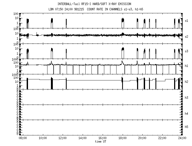Select the h2 channel label
The image size is (192, 146).
187,82
